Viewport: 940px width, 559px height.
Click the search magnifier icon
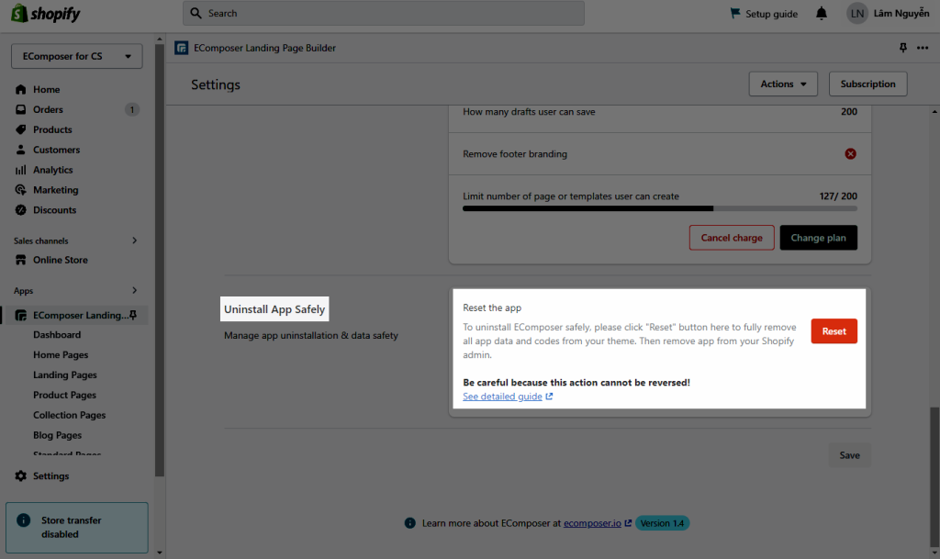point(196,13)
